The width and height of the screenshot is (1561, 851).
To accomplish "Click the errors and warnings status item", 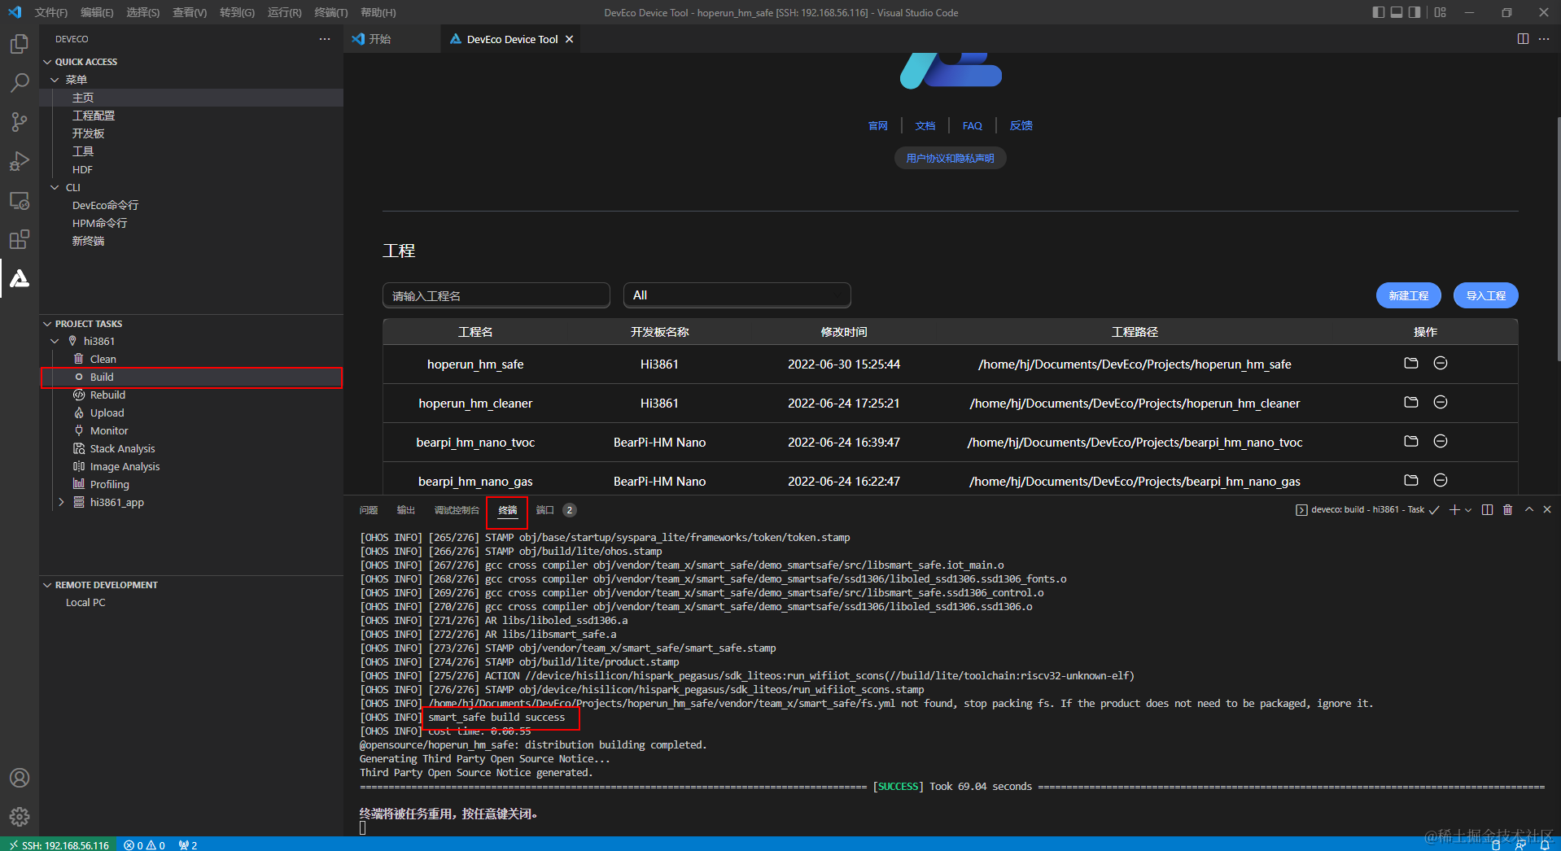I will point(145,844).
